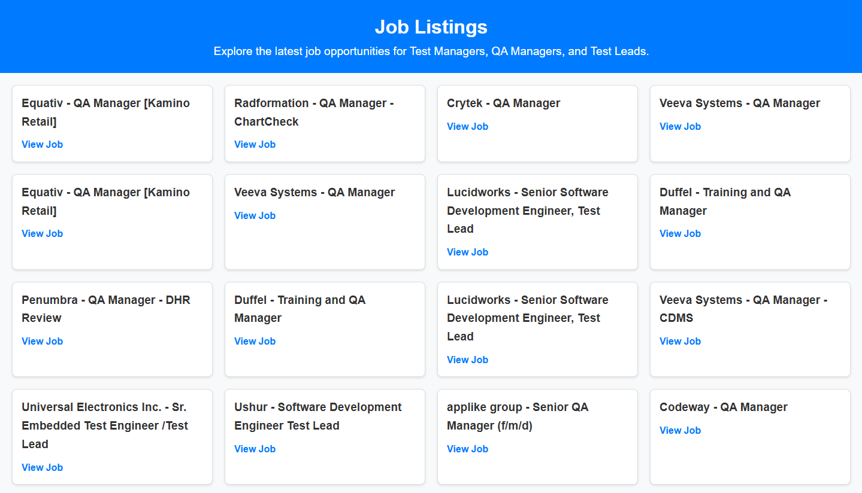Viewport: 862px width, 493px height.
Task: View the Ushur Software Development Engineer Test Lead job
Action: coord(255,449)
